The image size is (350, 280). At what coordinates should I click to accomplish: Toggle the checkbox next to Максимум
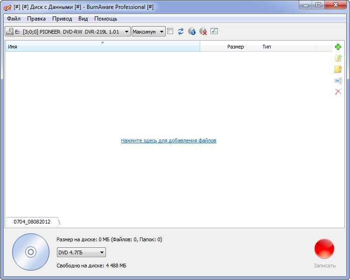(x=170, y=31)
